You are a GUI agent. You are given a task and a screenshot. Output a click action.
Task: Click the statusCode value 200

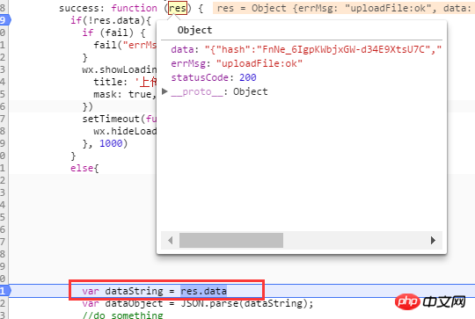click(x=248, y=77)
